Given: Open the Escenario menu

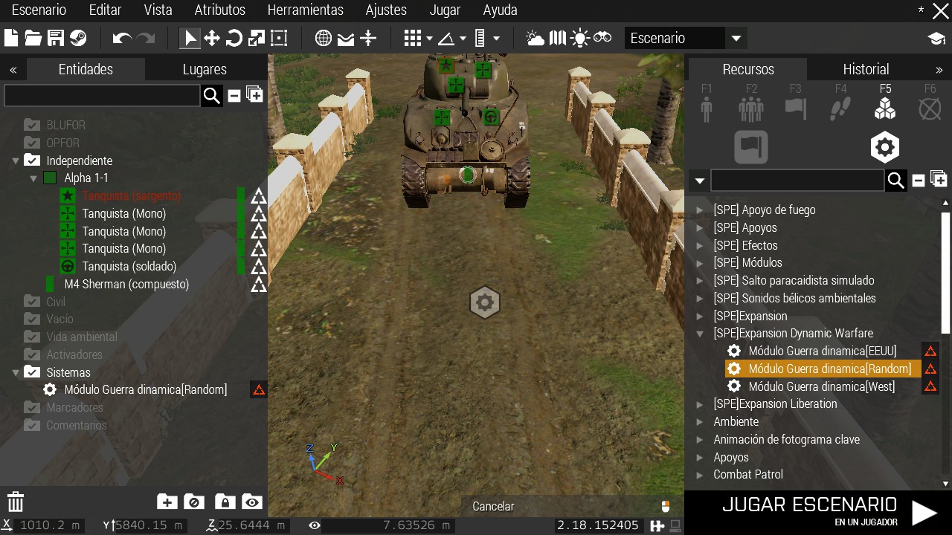Looking at the screenshot, I should (39, 10).
